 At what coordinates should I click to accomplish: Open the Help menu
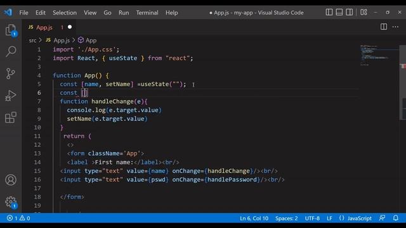[x=172, y=13]
